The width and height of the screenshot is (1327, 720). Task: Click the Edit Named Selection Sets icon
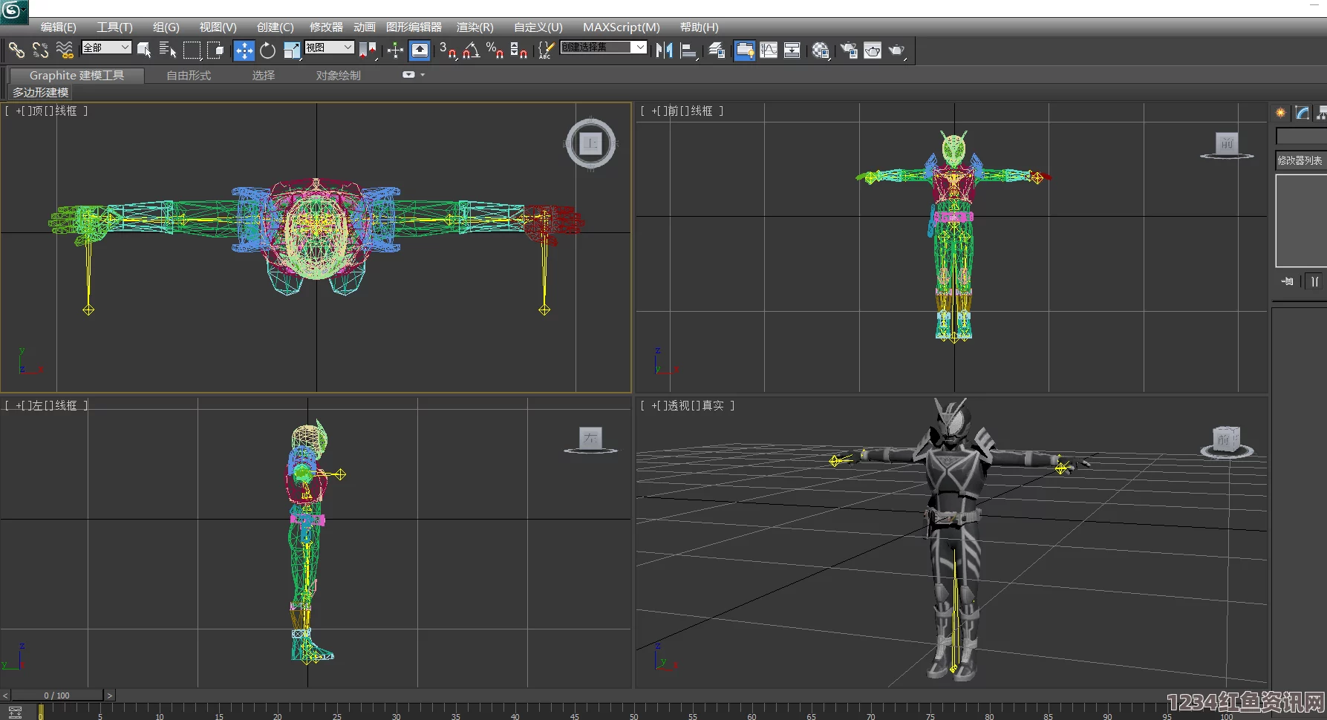546,50
